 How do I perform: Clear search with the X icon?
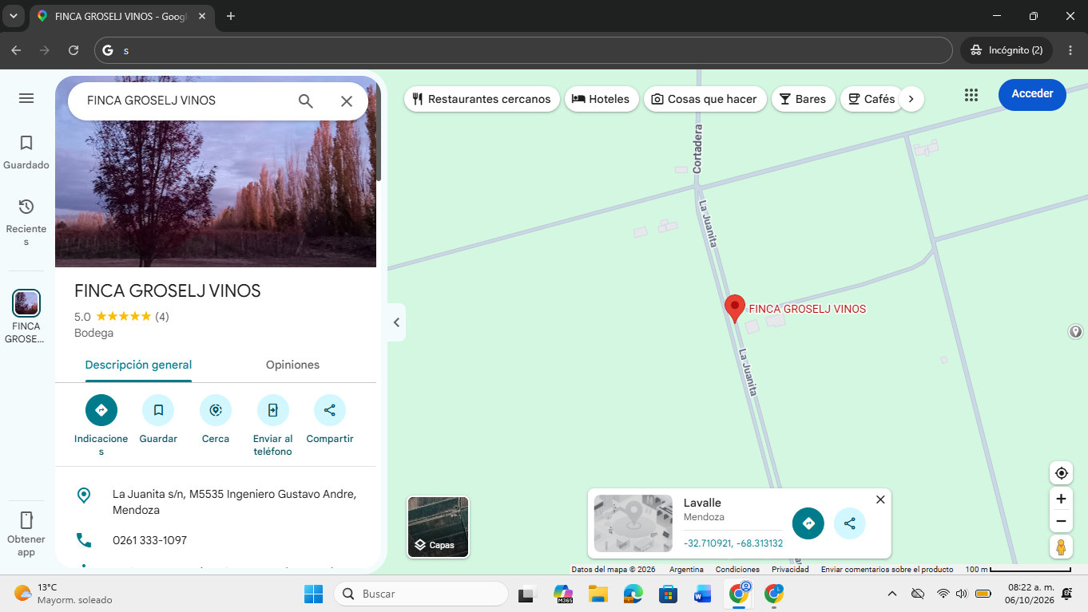coord(347,101)
